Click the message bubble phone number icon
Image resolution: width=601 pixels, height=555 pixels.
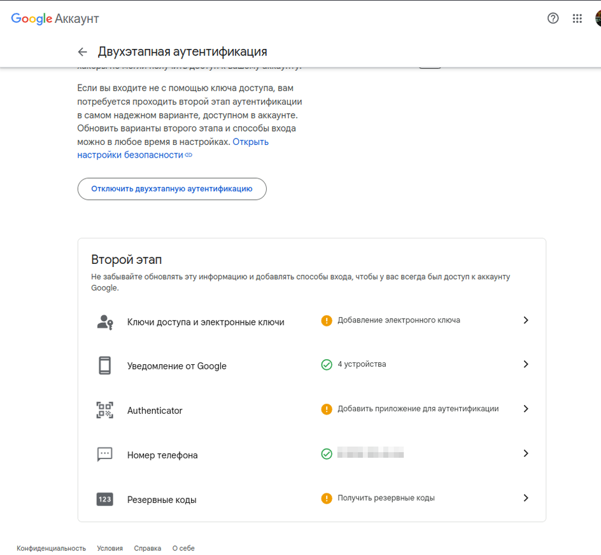pos(104,455)
